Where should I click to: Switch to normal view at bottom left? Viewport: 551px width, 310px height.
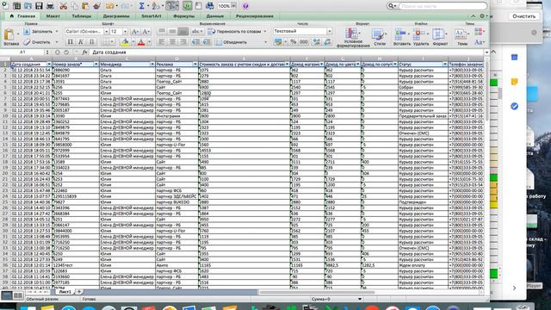pyautogui.click(x=7, y=295)
